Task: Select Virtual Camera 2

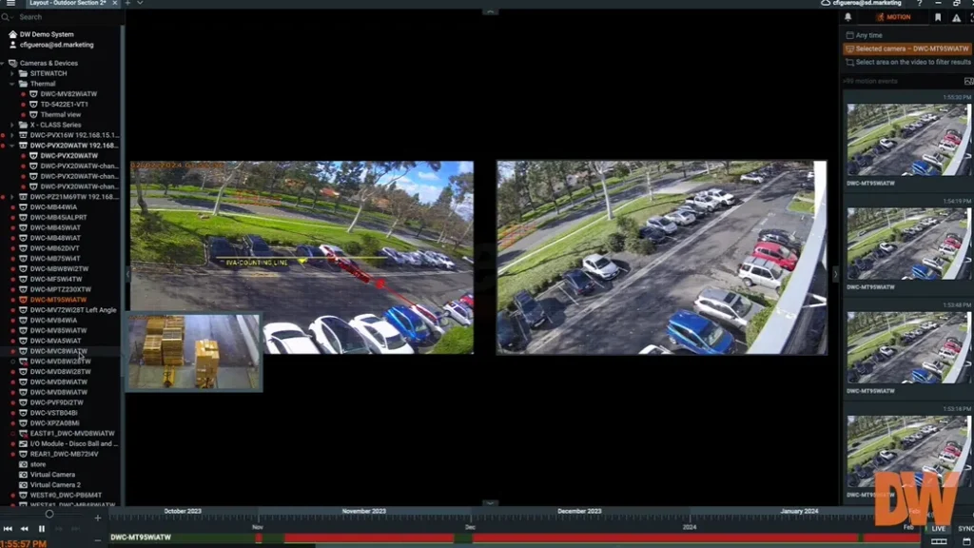Action: (55, 484)
